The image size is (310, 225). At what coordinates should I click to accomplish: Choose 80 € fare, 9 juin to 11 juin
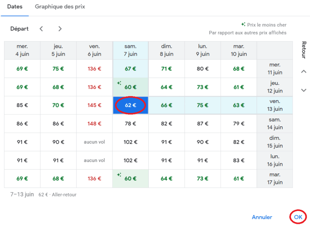coord(202,69)
